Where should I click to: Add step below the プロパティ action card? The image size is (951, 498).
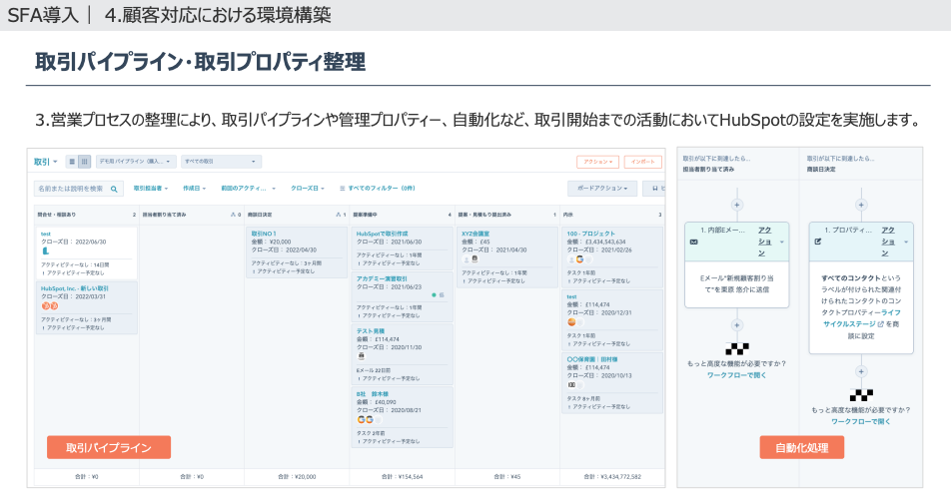pos(861,371)
